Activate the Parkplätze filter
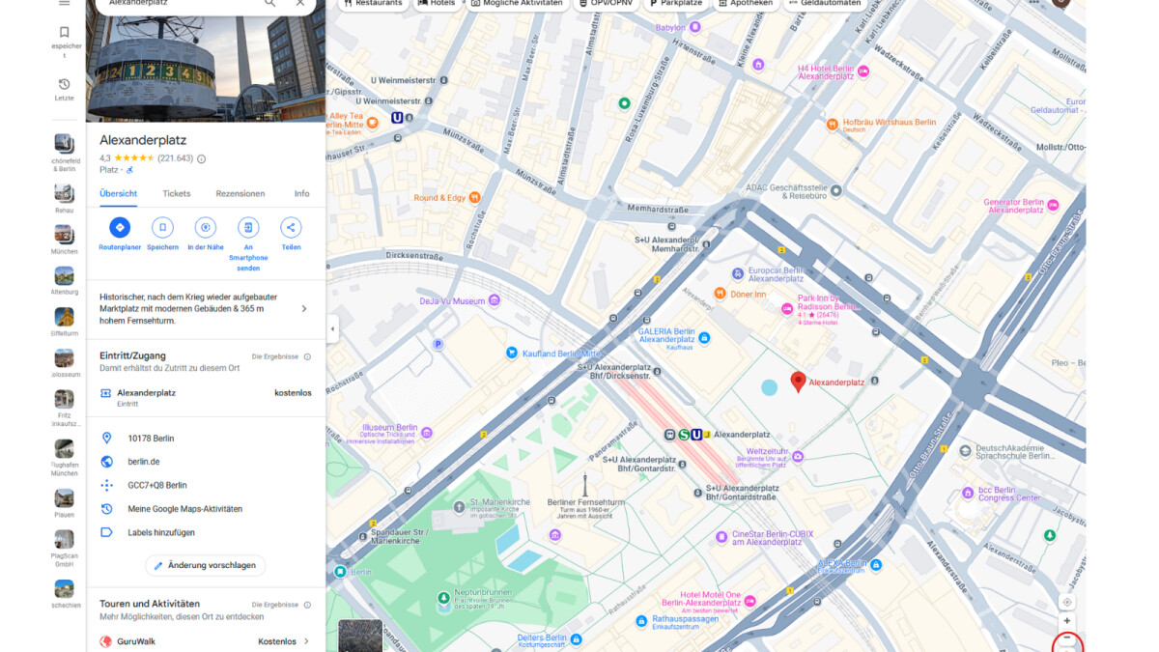1159x652 pixels. tap(676, 4)
